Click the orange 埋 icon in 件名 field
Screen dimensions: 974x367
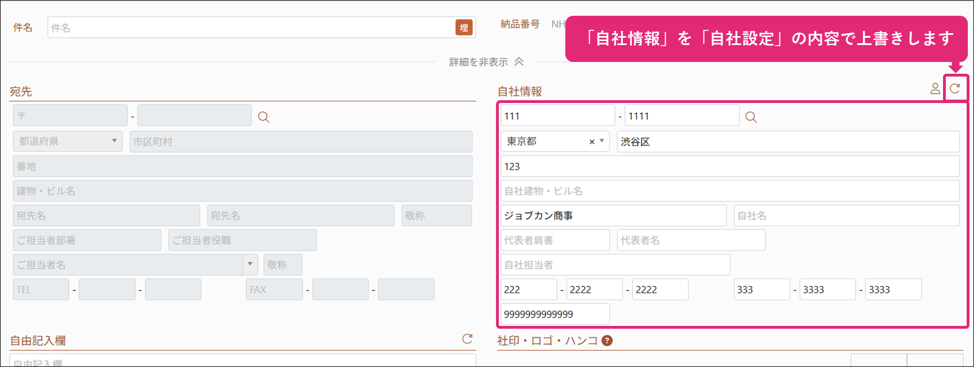coord(463,28)
